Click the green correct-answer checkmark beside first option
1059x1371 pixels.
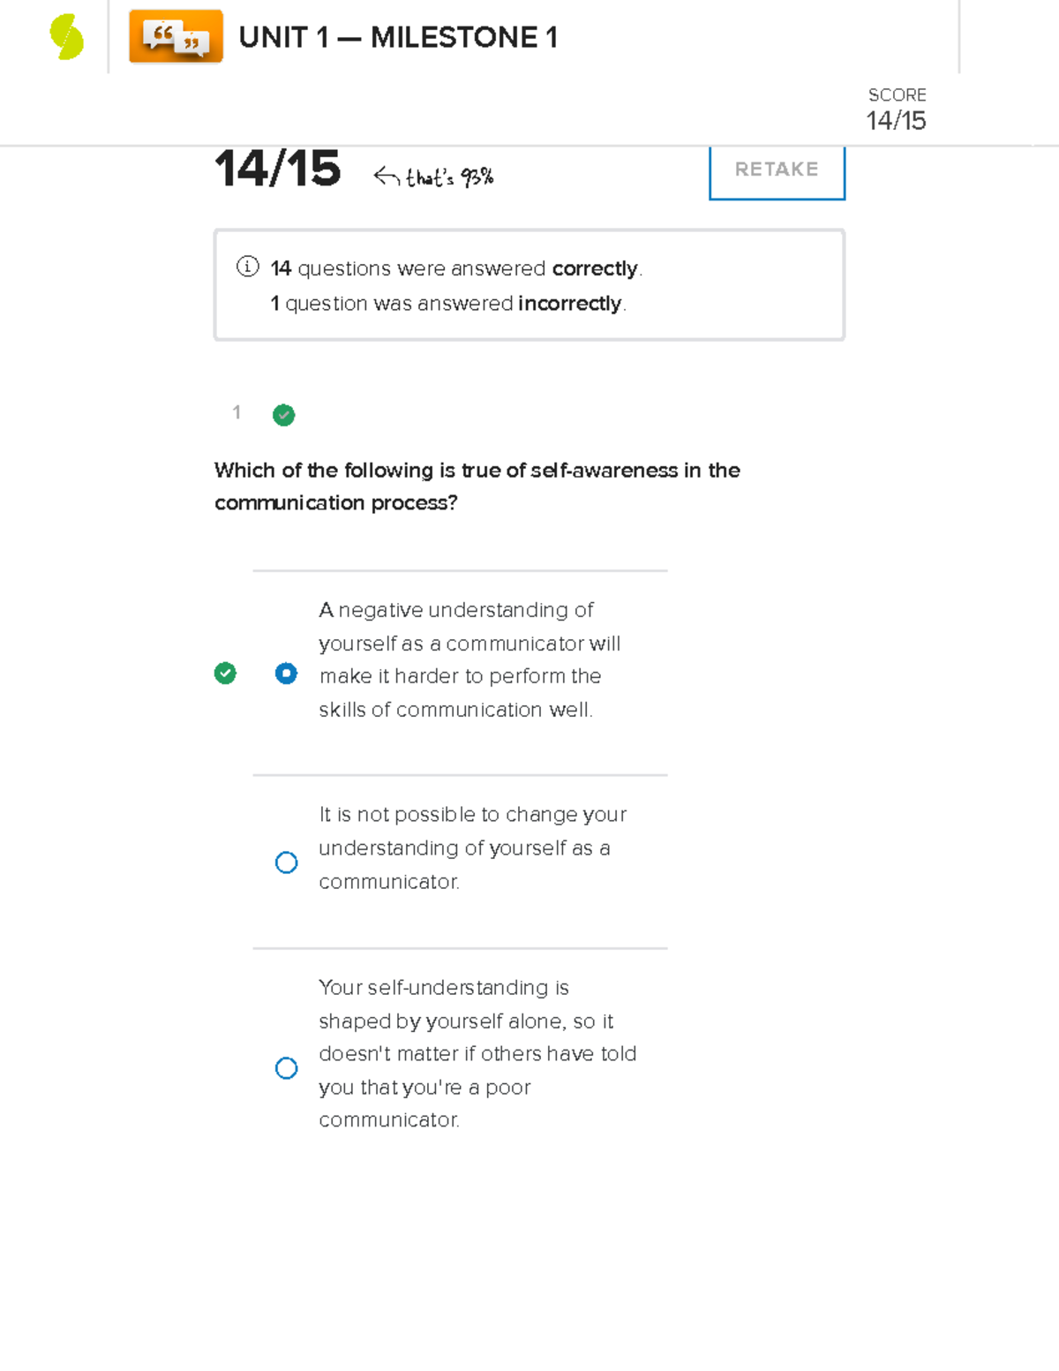[225, 674]
